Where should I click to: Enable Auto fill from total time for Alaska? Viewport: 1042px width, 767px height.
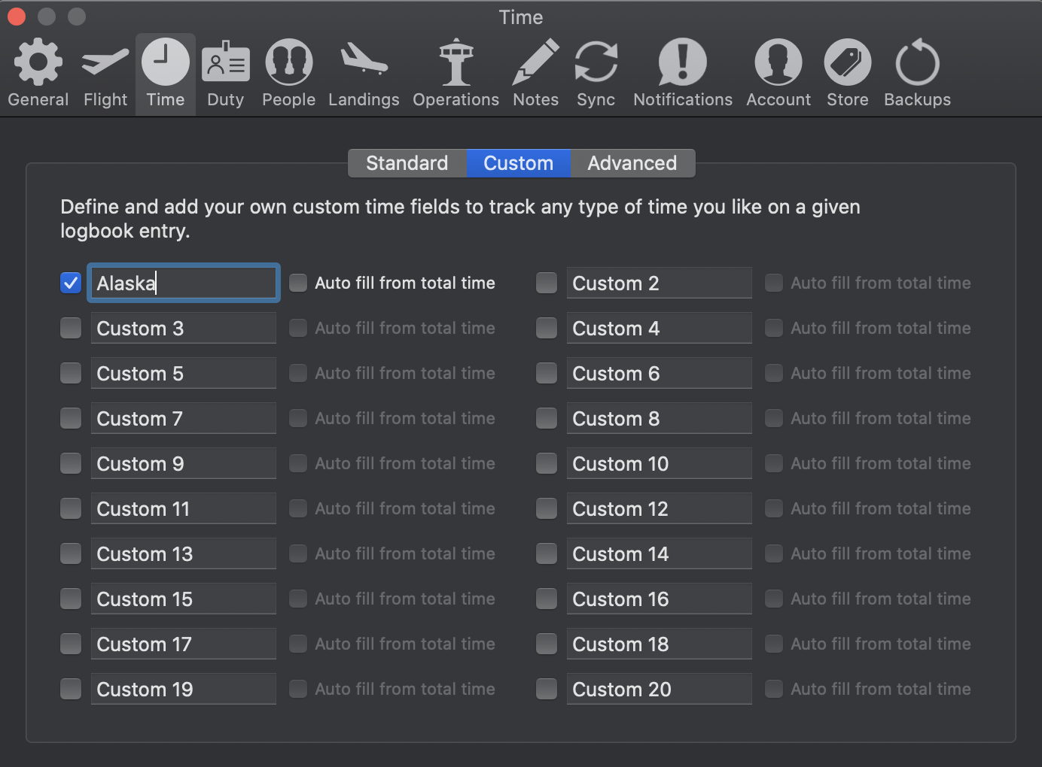click(x=298, y=283)
